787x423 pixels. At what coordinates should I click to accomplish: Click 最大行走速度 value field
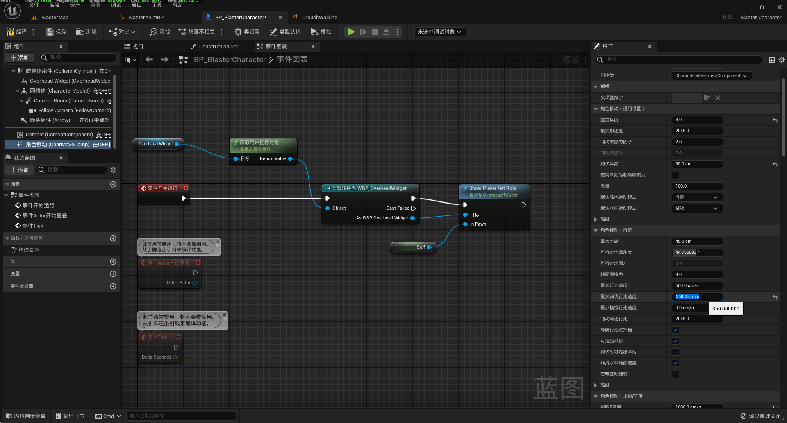tap(697, 286)
